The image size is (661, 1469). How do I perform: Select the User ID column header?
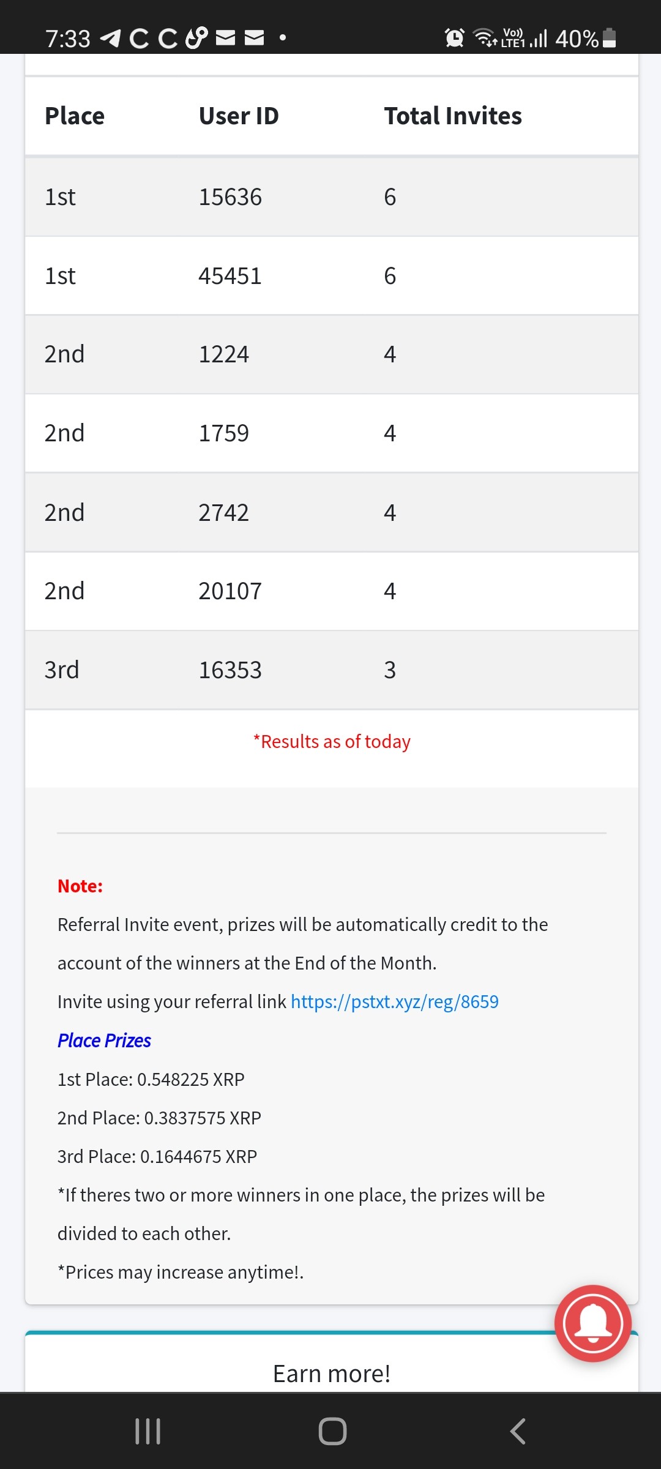tap(239, 116)
